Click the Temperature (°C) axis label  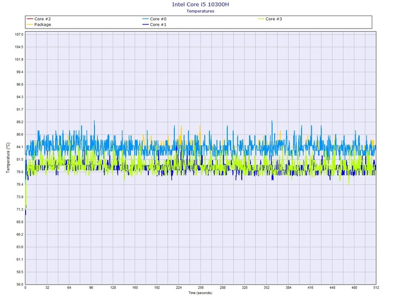coord(8,158)
